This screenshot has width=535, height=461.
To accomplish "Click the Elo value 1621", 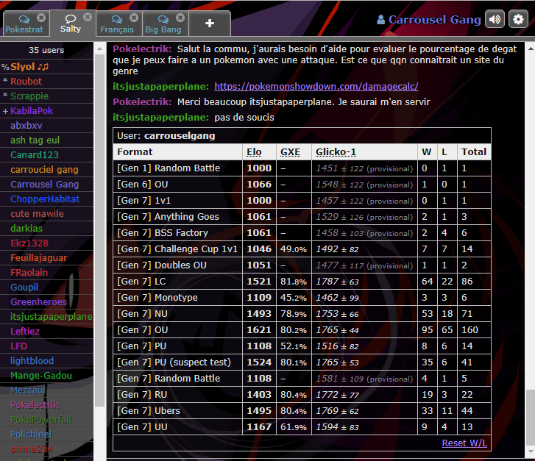I will click(x=259, y=330).
